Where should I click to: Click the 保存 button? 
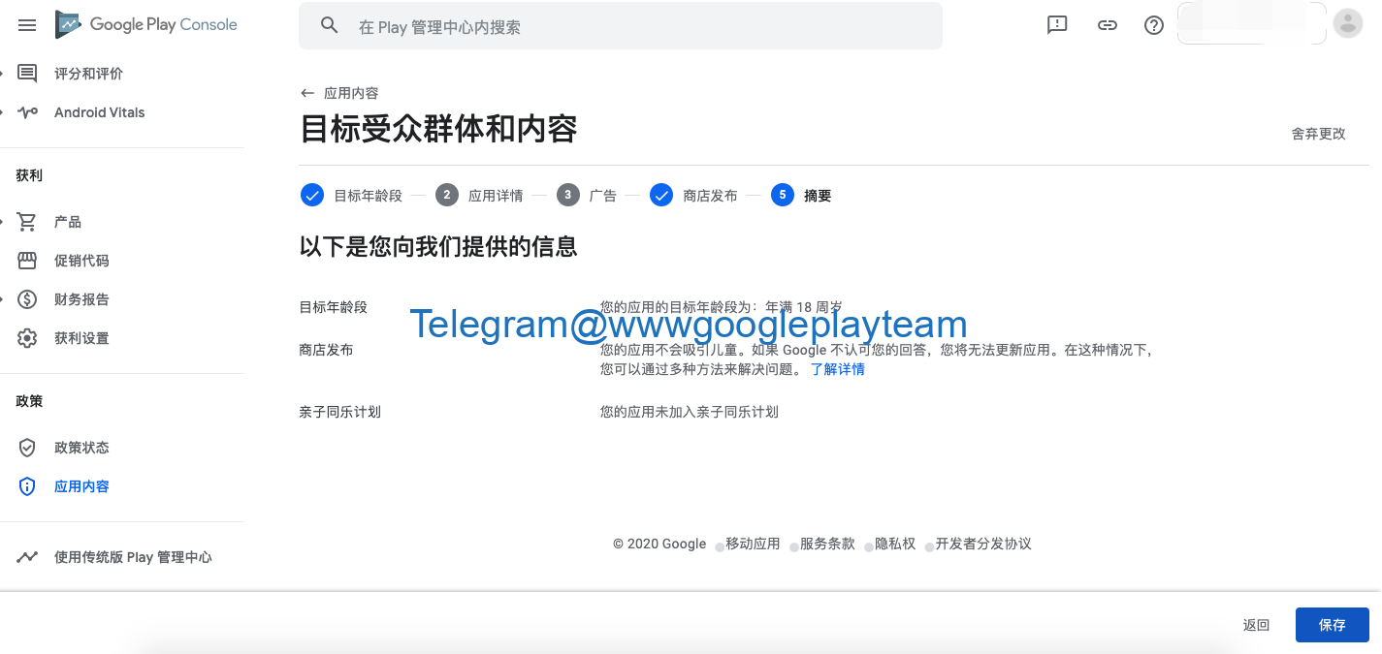(x=1333, y=625)
